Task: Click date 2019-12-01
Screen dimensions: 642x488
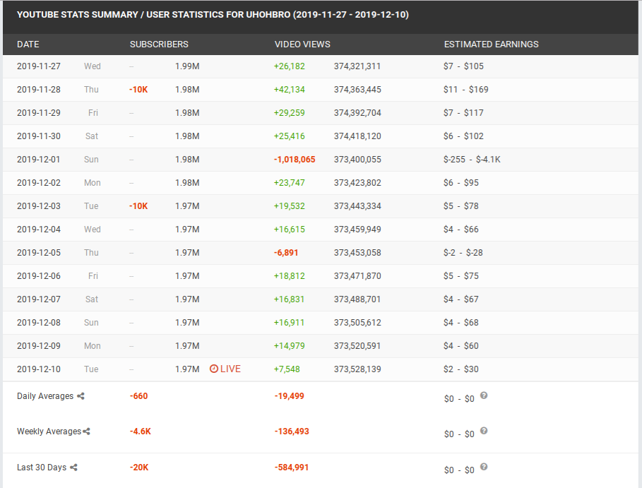Action: [38, 160]
